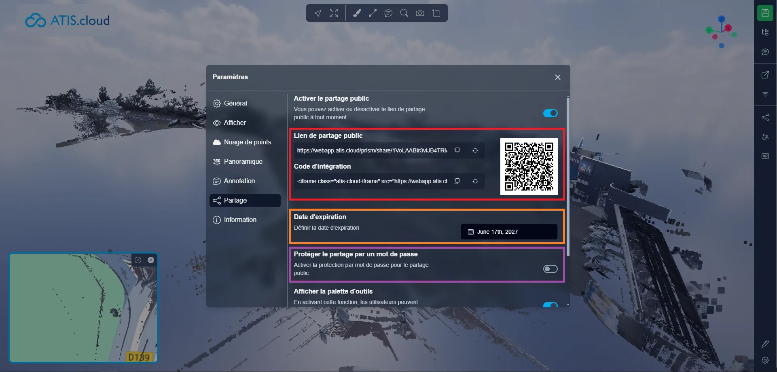Select the measure tool in top toolbar
777x372 pixels.
click(x=373, y=13)
